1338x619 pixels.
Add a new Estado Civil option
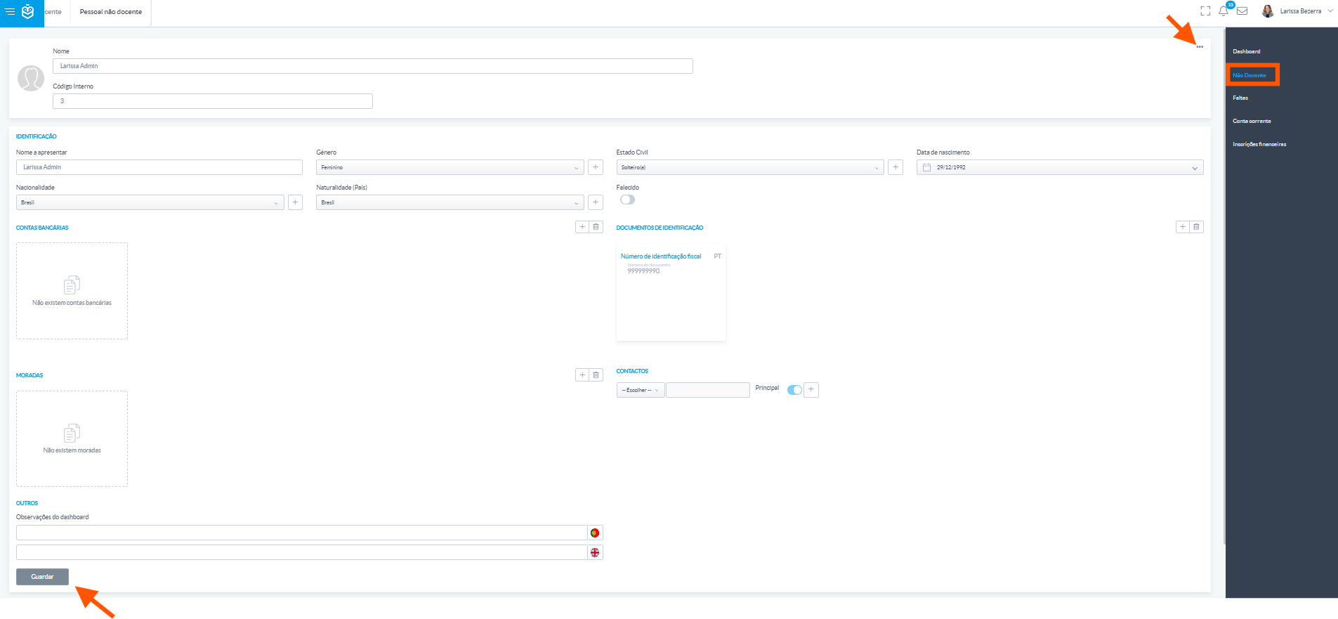tap(896, 167)
